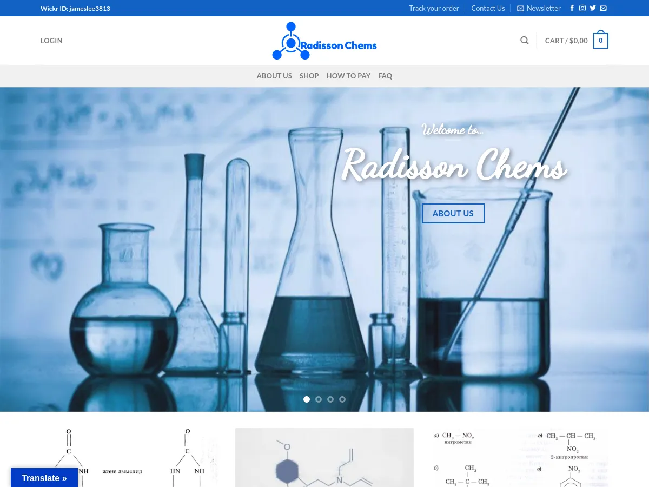Follow Radisson Chems on Facebook

point(572,8)
